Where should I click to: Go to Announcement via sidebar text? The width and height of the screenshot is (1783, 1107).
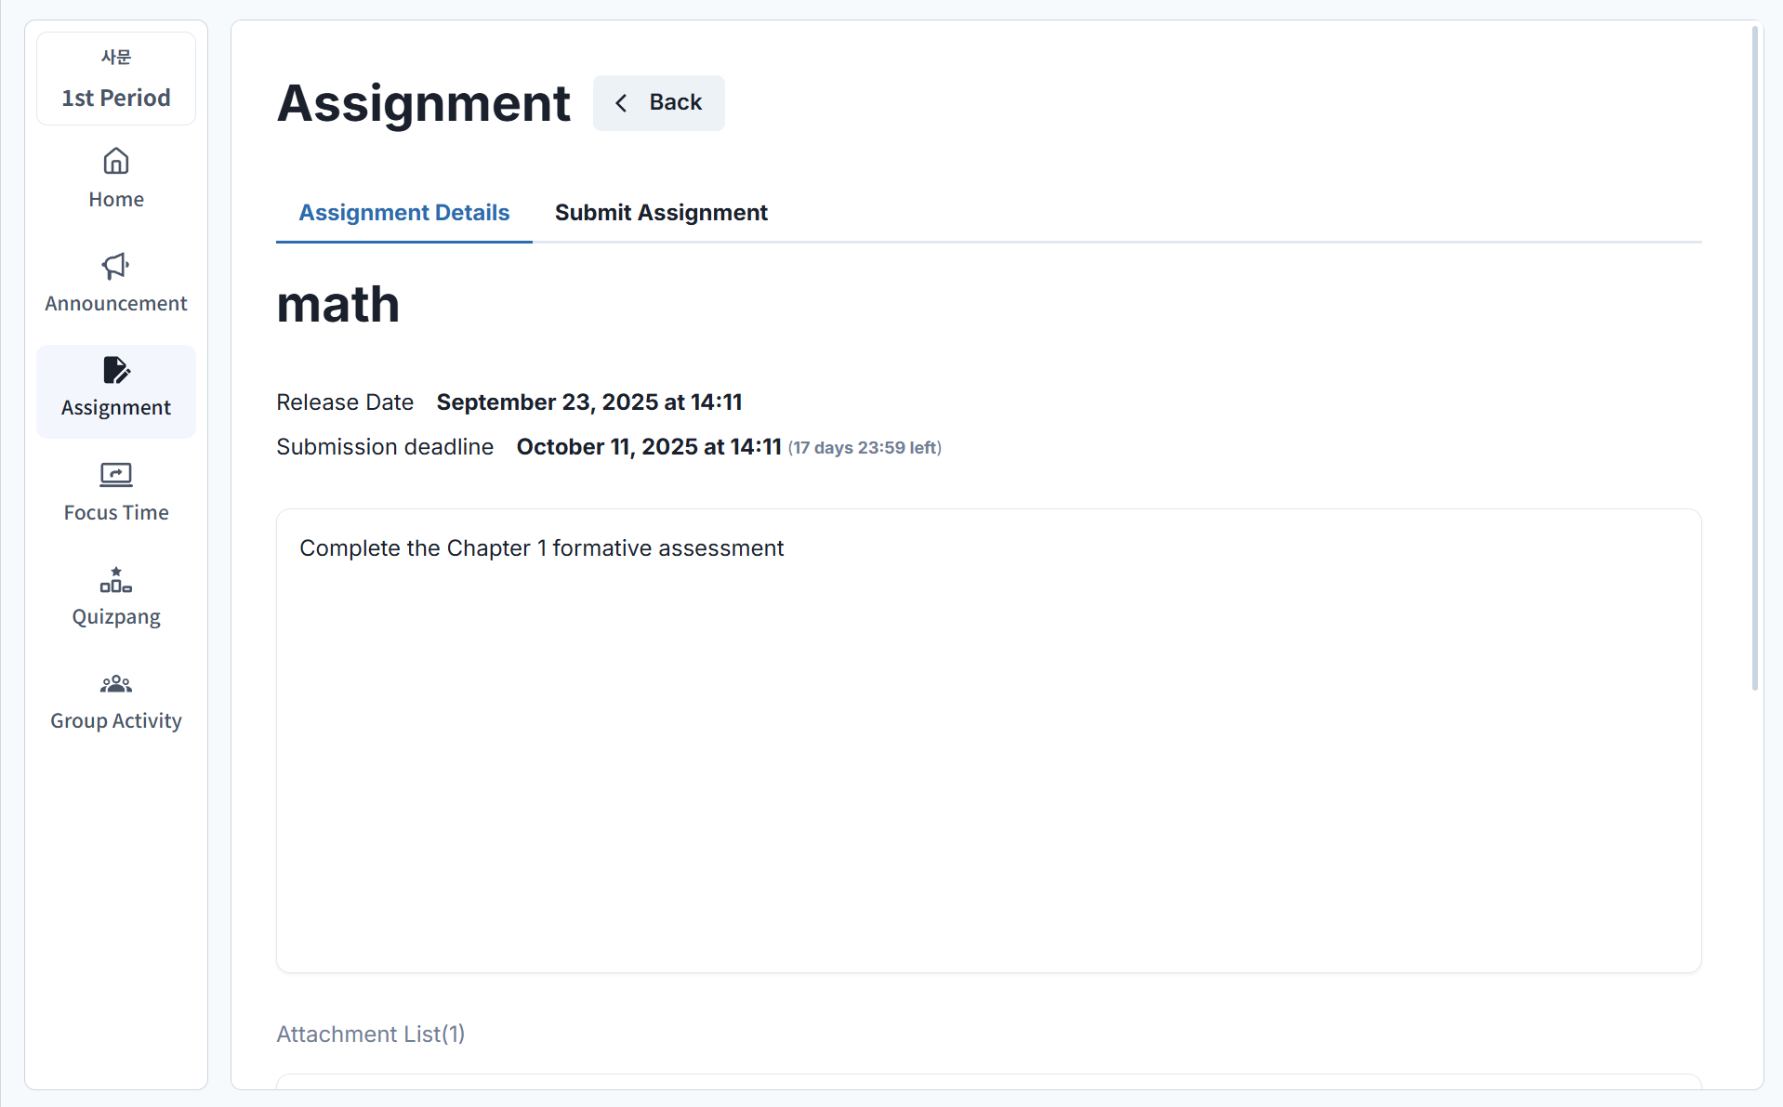pos(116,304)
